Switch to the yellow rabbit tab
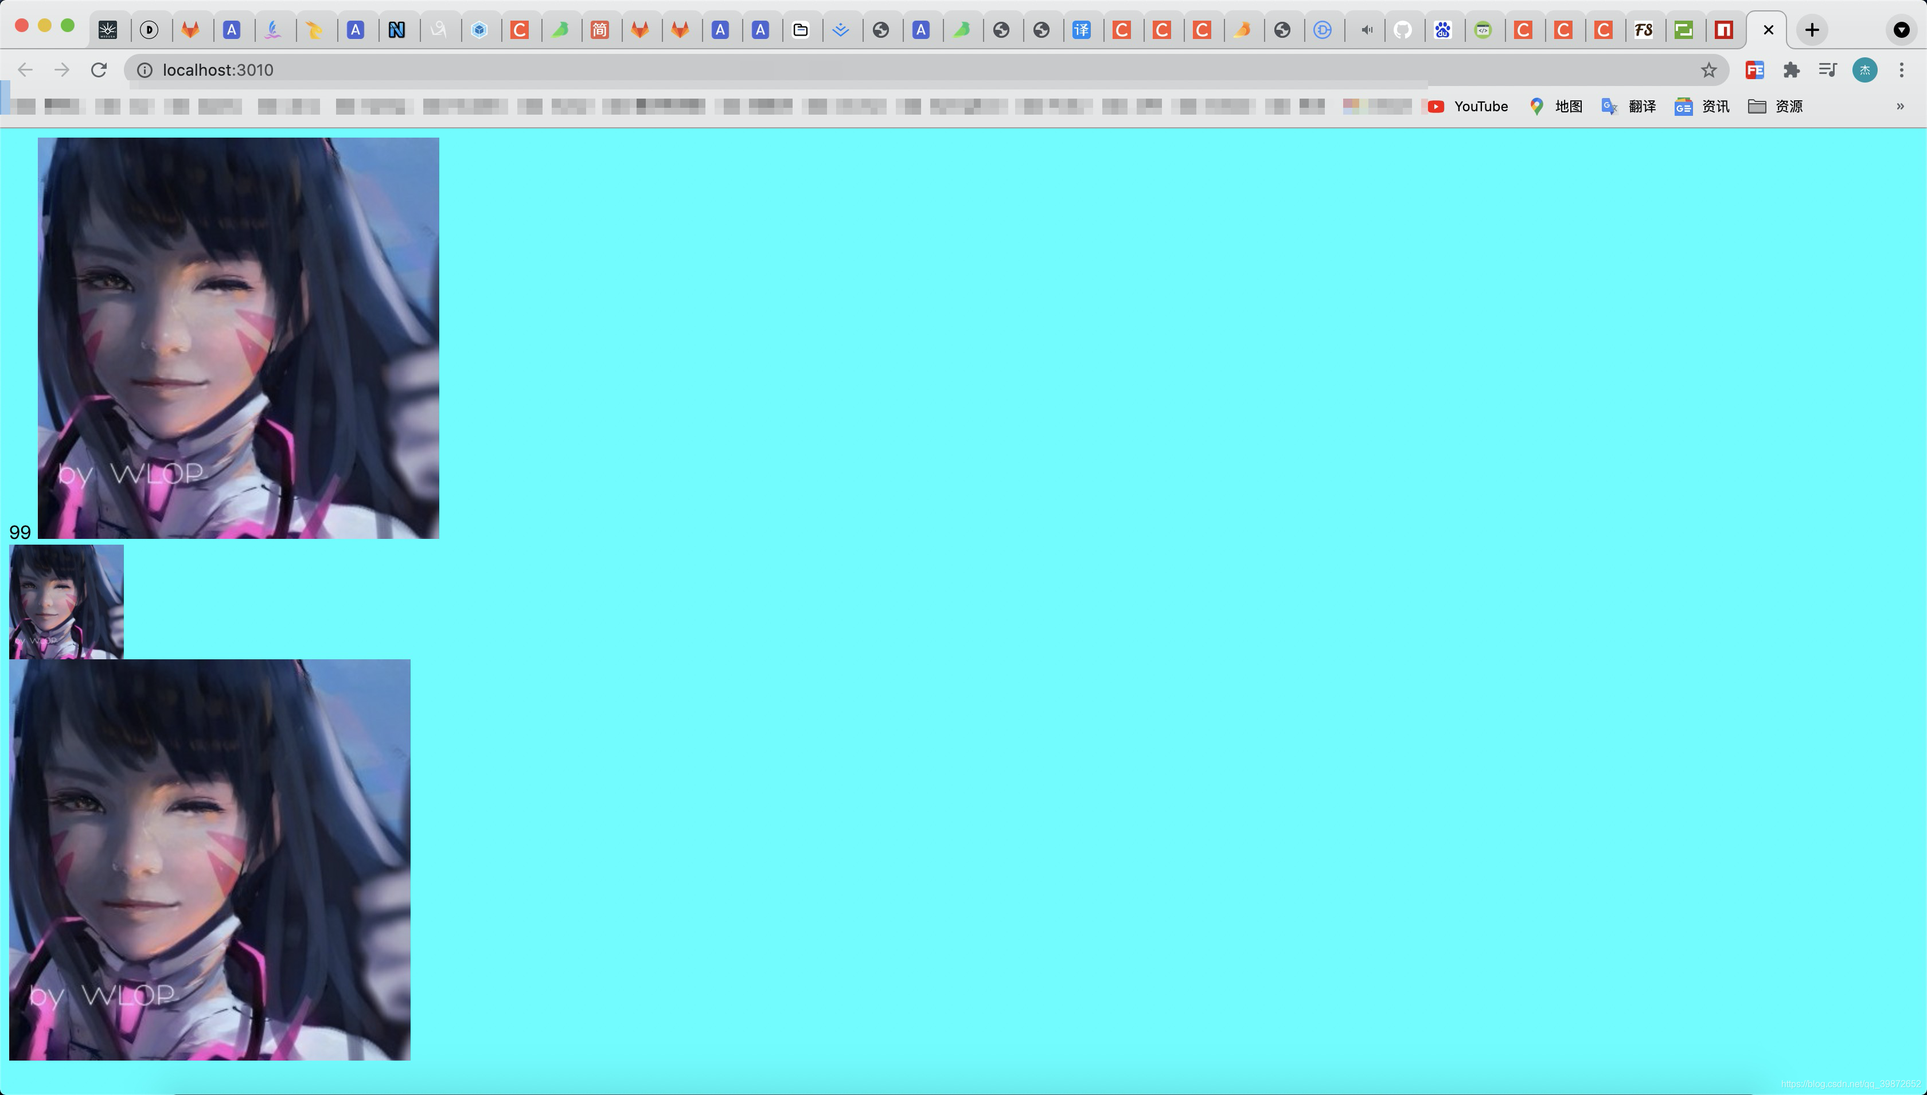Image resolution: width=1927 pixels, height=1095 pixels. [x=314, y=30]
